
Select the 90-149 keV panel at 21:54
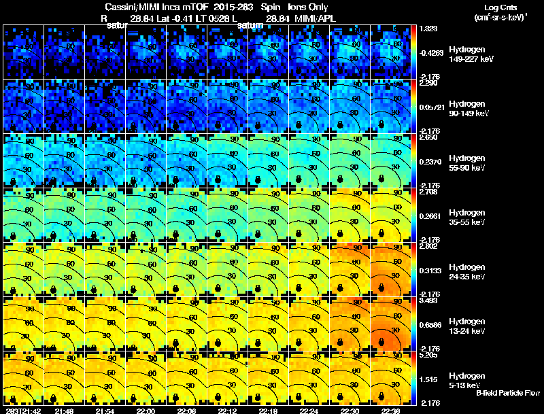click(x=105, y=107)
